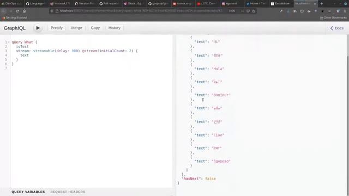
Task: Switch to Query Variables tab
Action: click(x=28, y=192)
